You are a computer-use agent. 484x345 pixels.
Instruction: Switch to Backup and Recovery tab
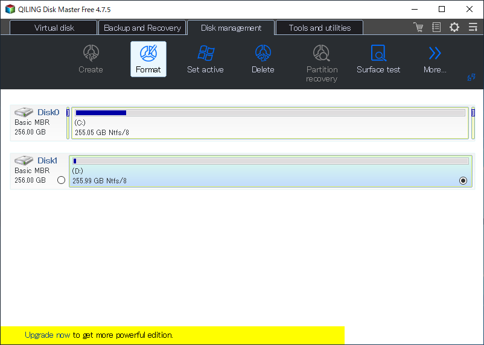[142, 28]
